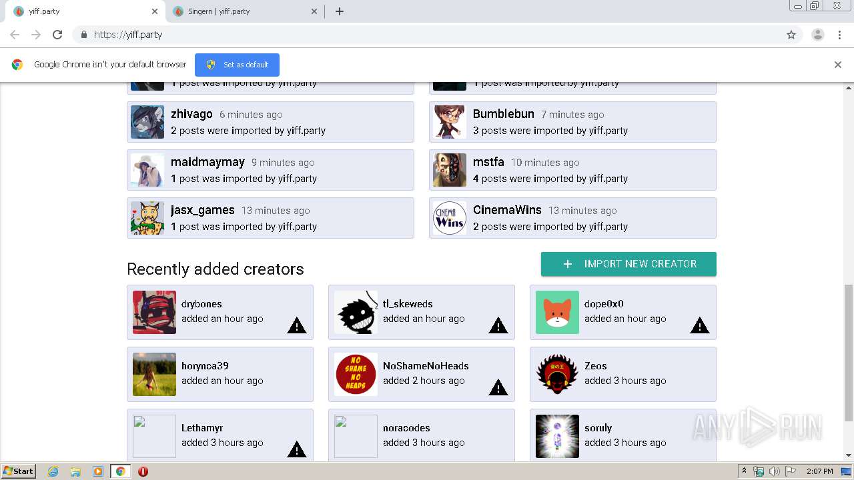This screenshot has width=854, height=480.
Task: Open mstfa creator link
Action: [x=488, y=162]
